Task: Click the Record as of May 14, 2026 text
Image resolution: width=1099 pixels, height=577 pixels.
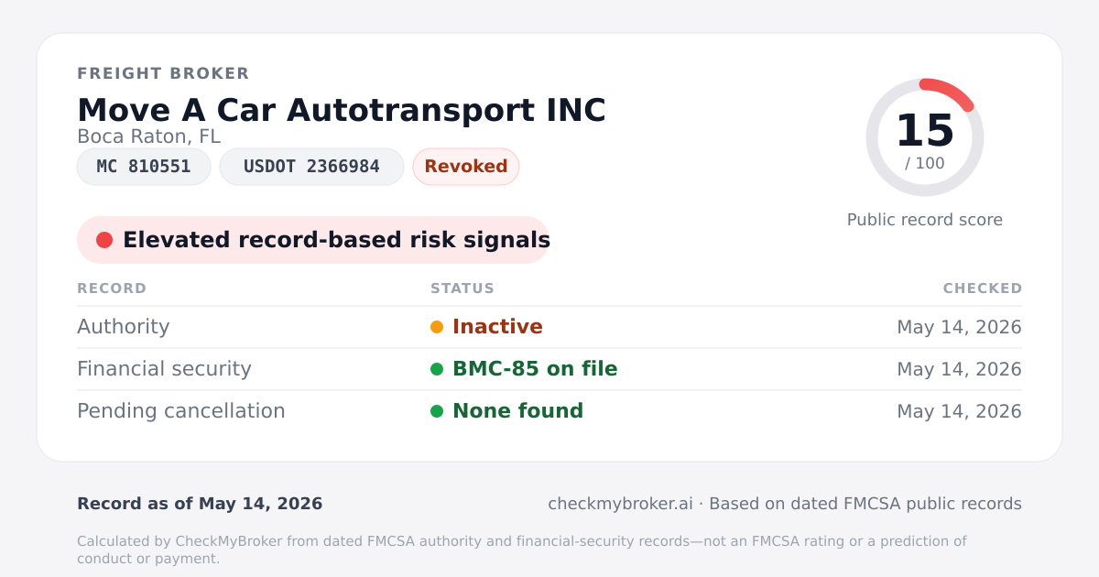Action: click(x=200, y=504)
